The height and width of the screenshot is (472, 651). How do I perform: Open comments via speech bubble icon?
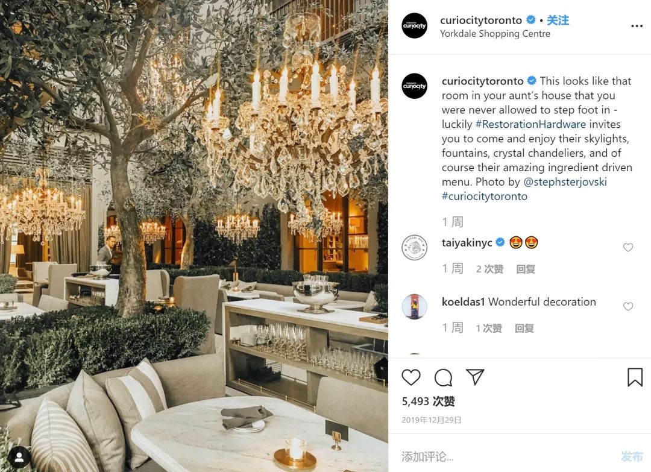(x=443, y=377)
